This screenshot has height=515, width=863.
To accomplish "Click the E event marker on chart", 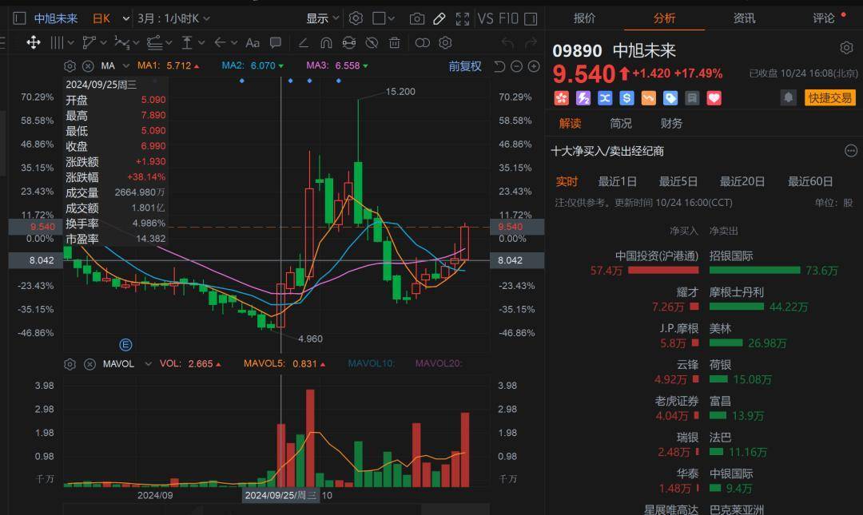I will click(x=125, y=344).
